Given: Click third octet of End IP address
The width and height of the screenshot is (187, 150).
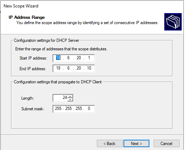Looking at the screenshot, I should pyautogui.click(x=79, y=68).
